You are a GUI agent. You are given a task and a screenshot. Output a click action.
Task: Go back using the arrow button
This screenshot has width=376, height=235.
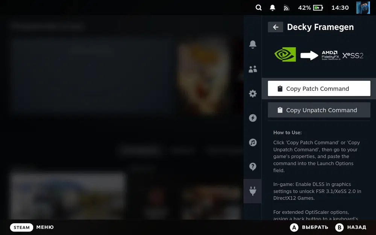coord(276,27)
